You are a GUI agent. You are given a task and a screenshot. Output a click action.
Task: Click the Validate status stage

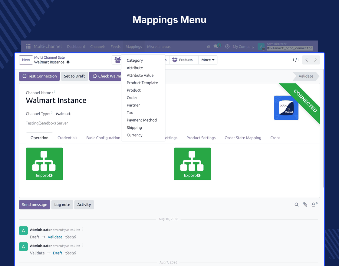point(306,76)
